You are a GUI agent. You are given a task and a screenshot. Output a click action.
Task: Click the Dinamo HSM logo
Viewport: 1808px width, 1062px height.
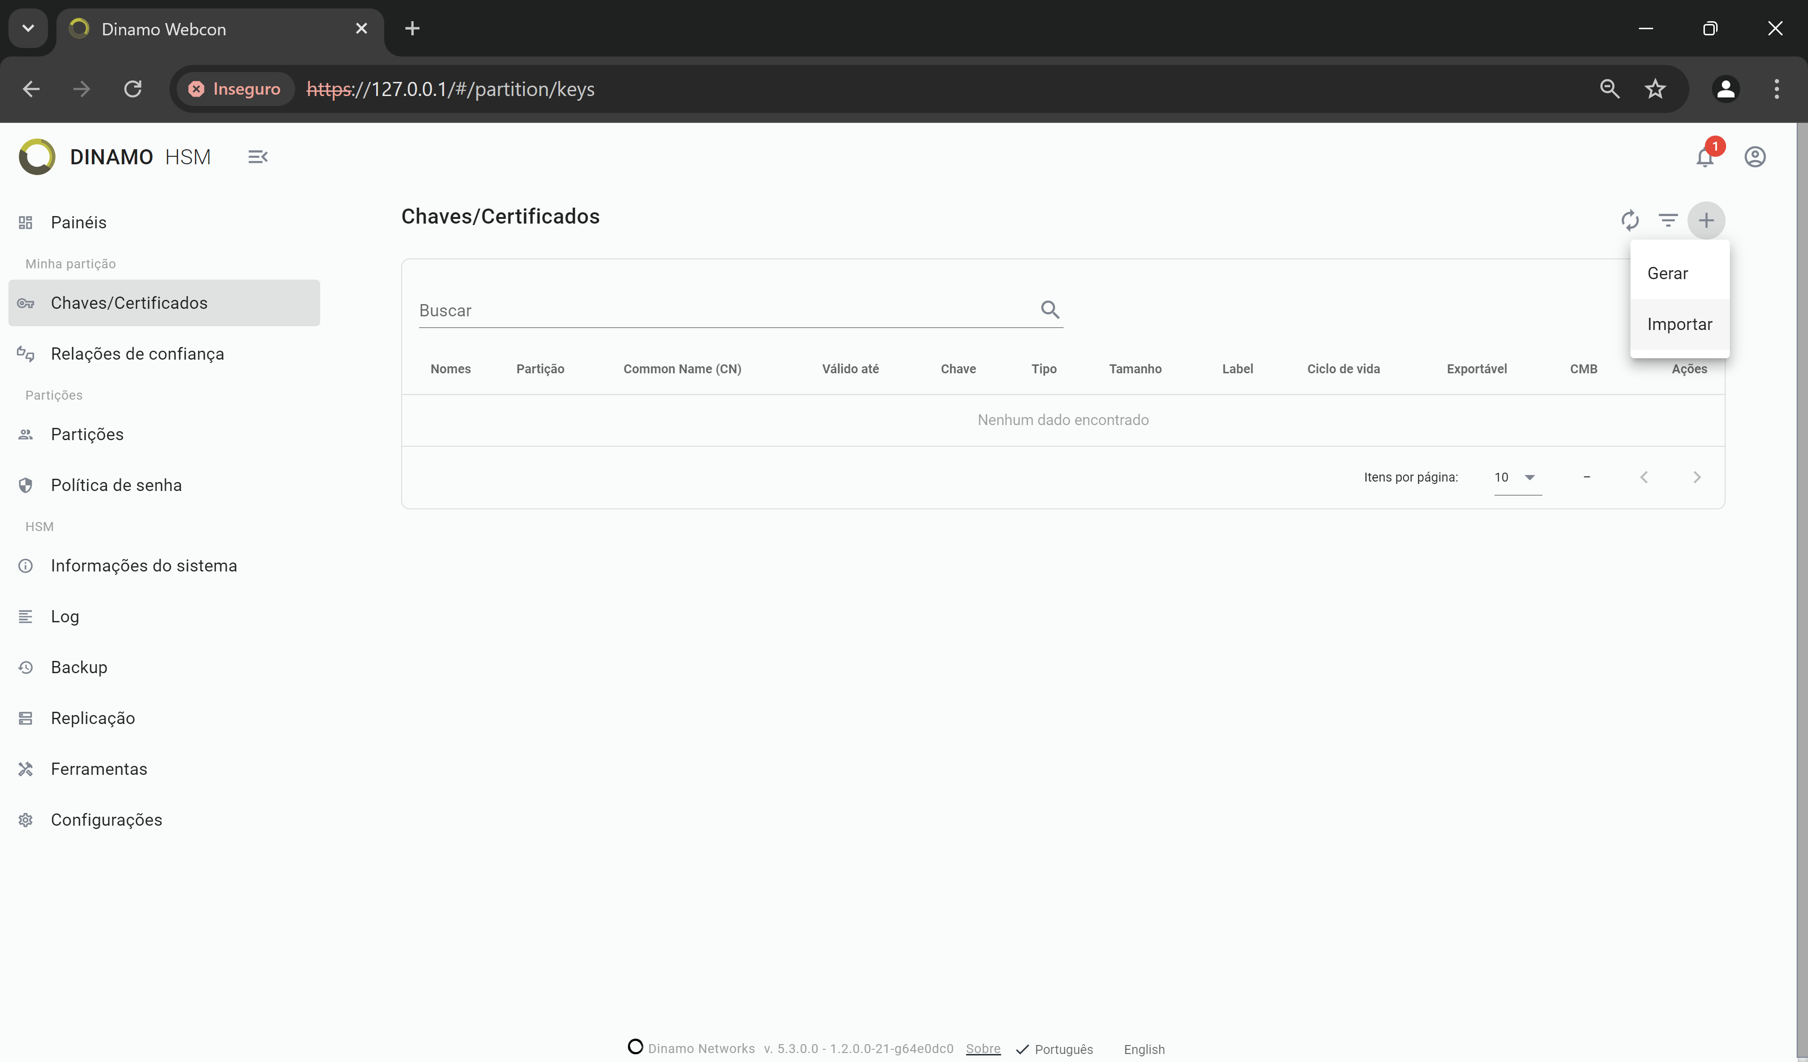[x=37, y=156]
